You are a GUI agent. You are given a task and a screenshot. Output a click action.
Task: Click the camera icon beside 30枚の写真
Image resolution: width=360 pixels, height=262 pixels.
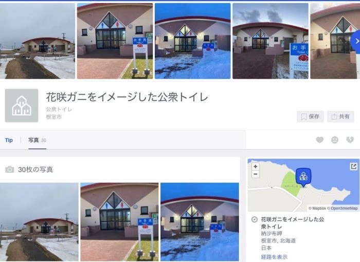point(9,169)
